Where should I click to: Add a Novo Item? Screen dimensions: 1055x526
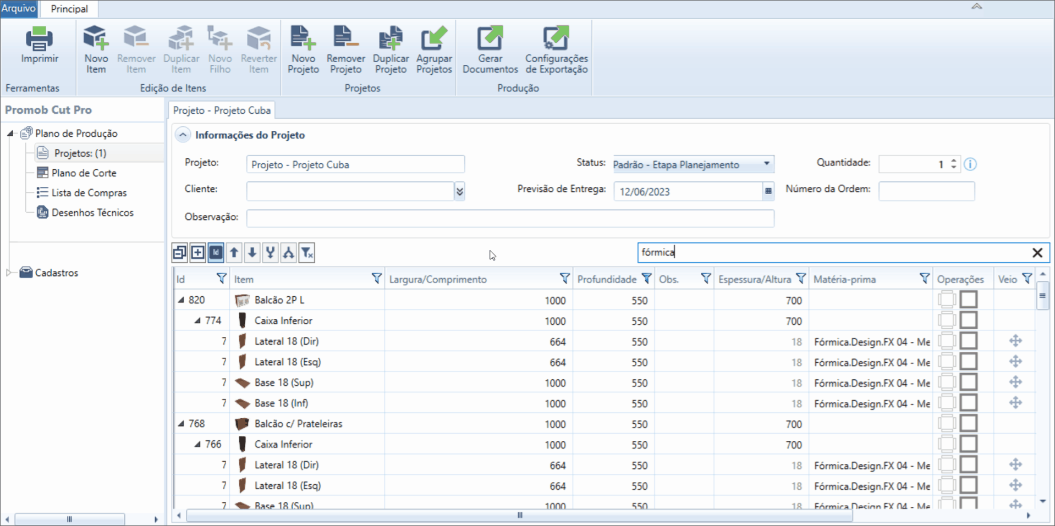point(96,49)
